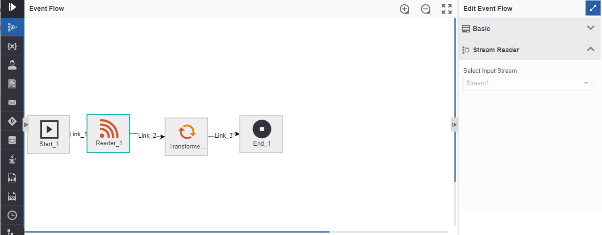
Task: Select the End_1 node
Action: pos(261,134)
